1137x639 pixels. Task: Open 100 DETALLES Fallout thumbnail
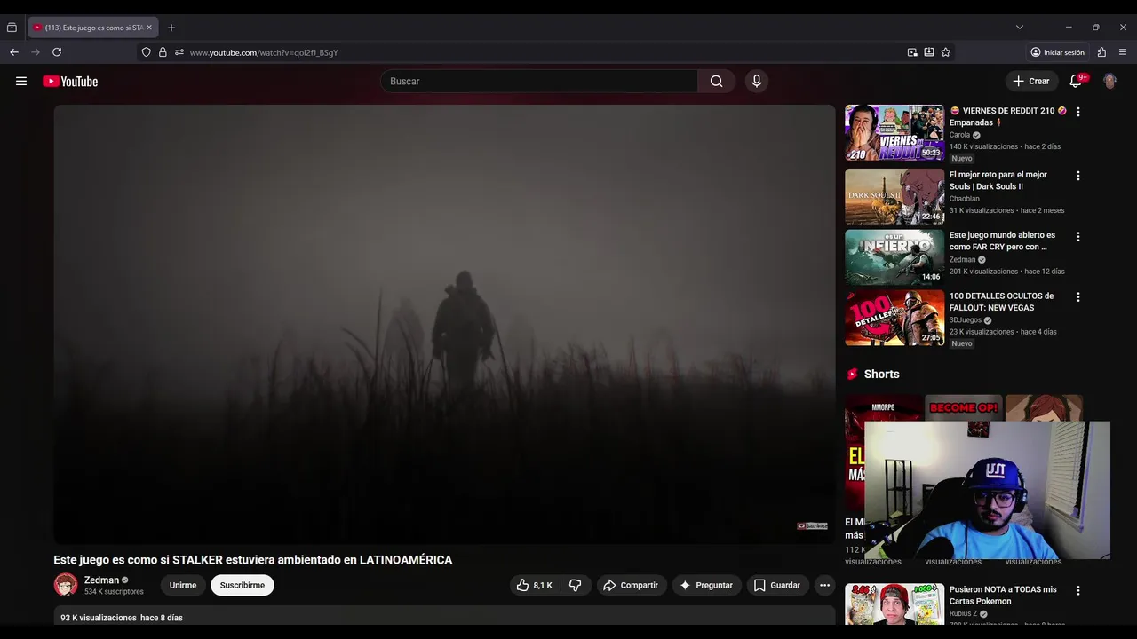[894, 318]
